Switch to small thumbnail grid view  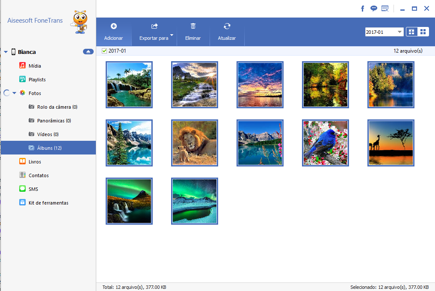coord(423,32)
